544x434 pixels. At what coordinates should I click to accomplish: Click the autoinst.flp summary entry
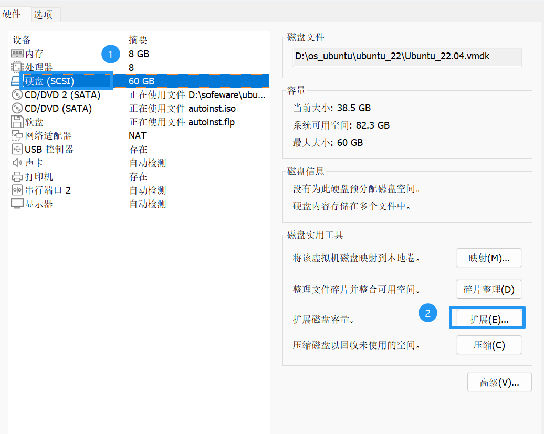182,122
